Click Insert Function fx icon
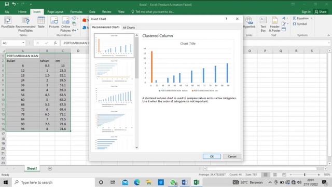The width and height of the screenshot is (332, 187). (56, 43)
